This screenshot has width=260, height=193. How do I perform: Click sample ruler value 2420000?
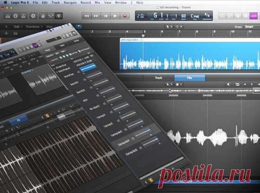(x=173, y=96)
